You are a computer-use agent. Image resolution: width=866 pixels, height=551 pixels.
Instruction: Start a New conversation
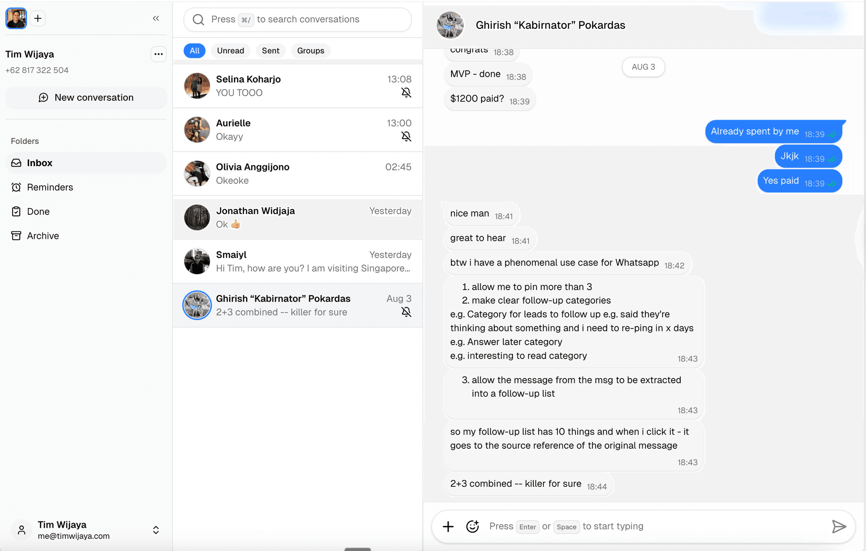pos(86,98)
